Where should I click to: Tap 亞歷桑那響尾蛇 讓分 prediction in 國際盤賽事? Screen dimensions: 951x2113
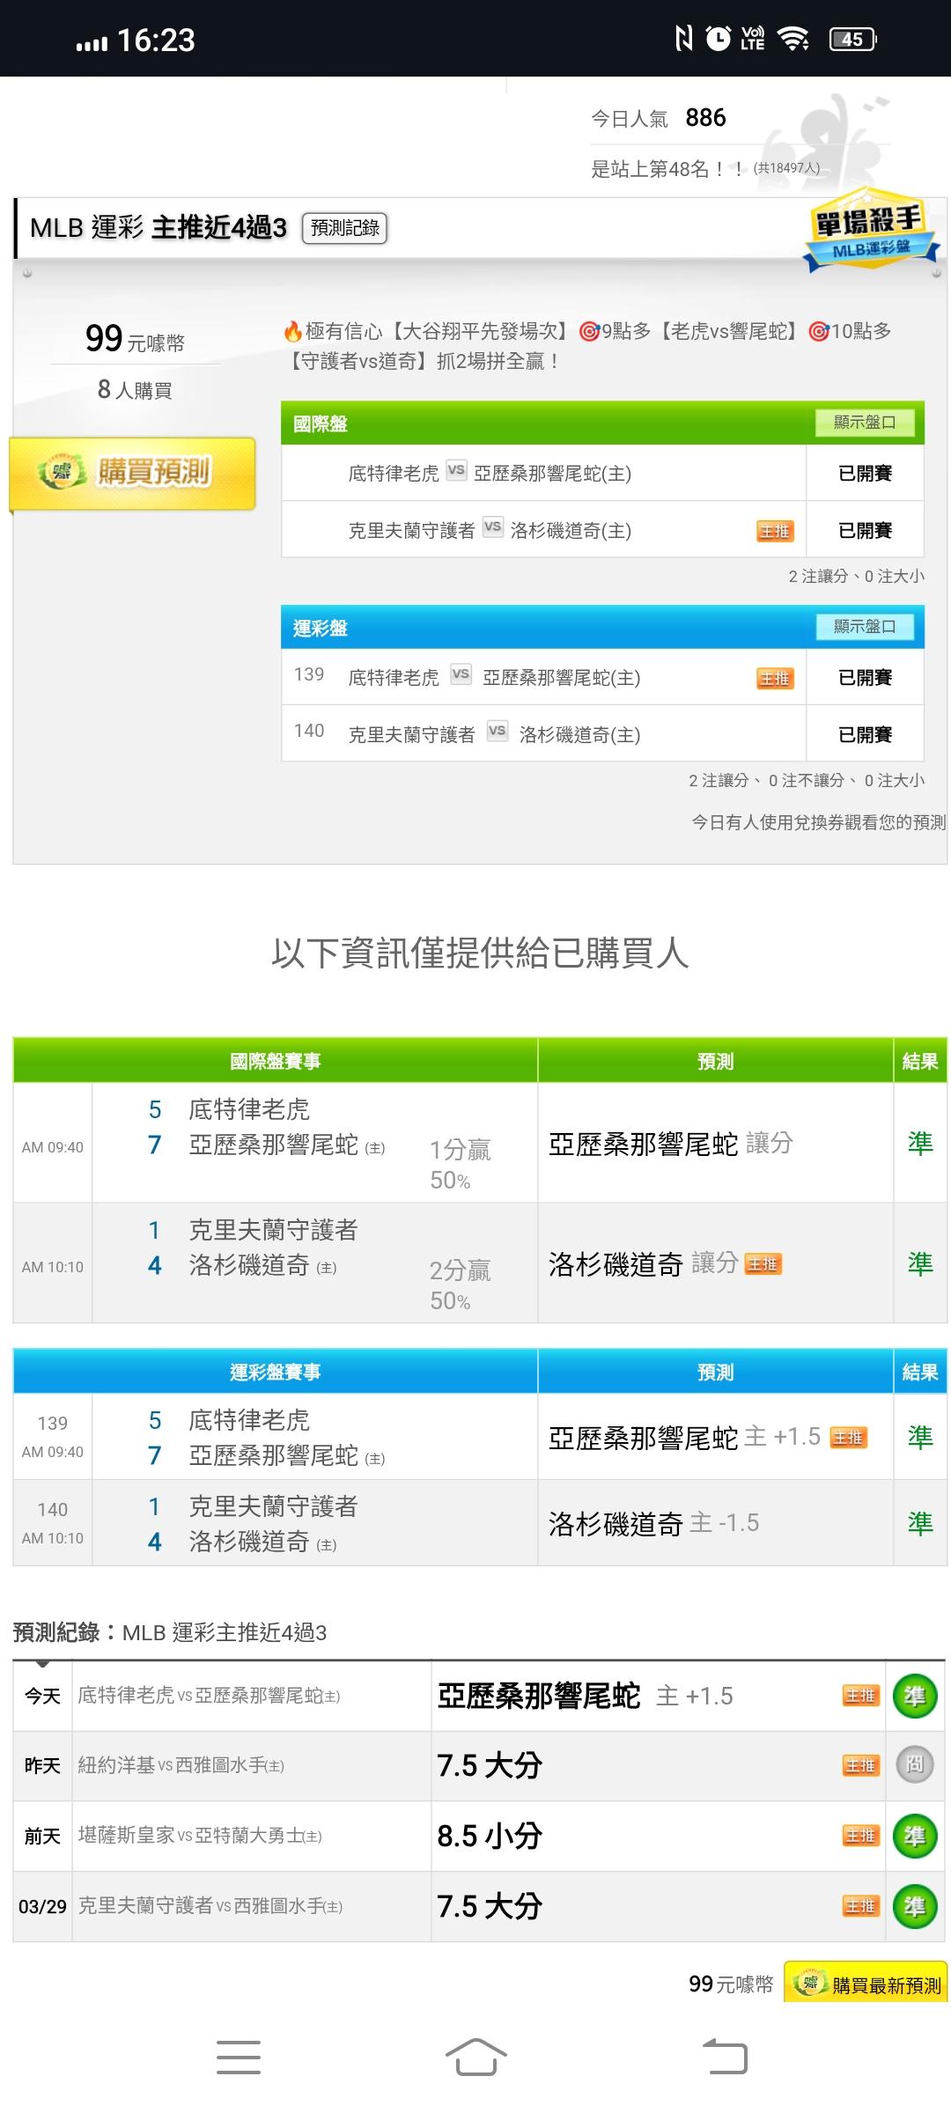point(671,1144)
